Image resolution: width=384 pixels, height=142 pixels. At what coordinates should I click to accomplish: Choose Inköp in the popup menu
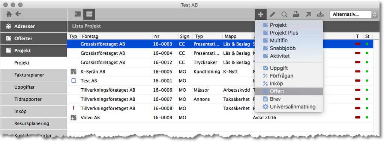point(289,83)
